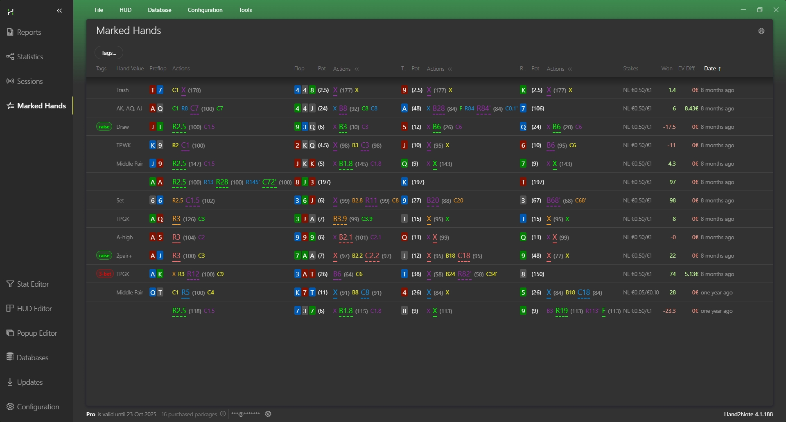Collapse the Turn actions column

[x=450, y=69]
